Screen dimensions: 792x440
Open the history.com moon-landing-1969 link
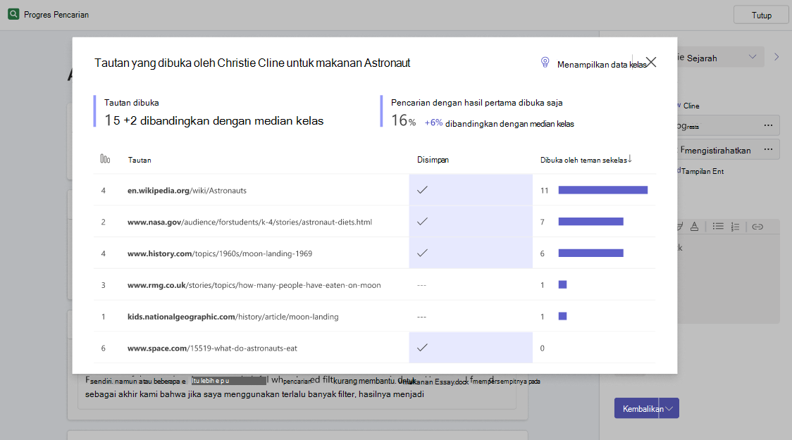[220, 253]
